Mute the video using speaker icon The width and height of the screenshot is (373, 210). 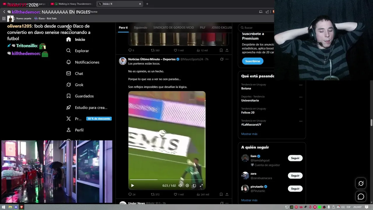coord(180,185)
